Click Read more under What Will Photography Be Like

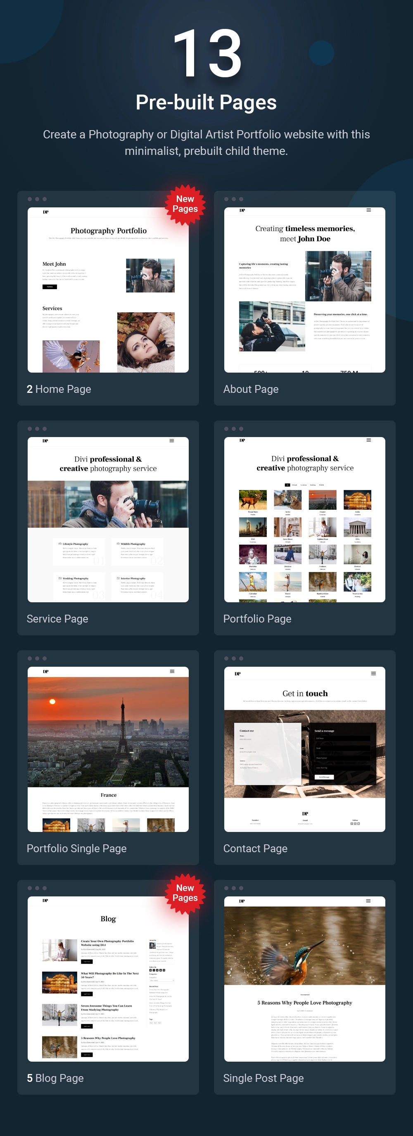[x=87, y=994]
